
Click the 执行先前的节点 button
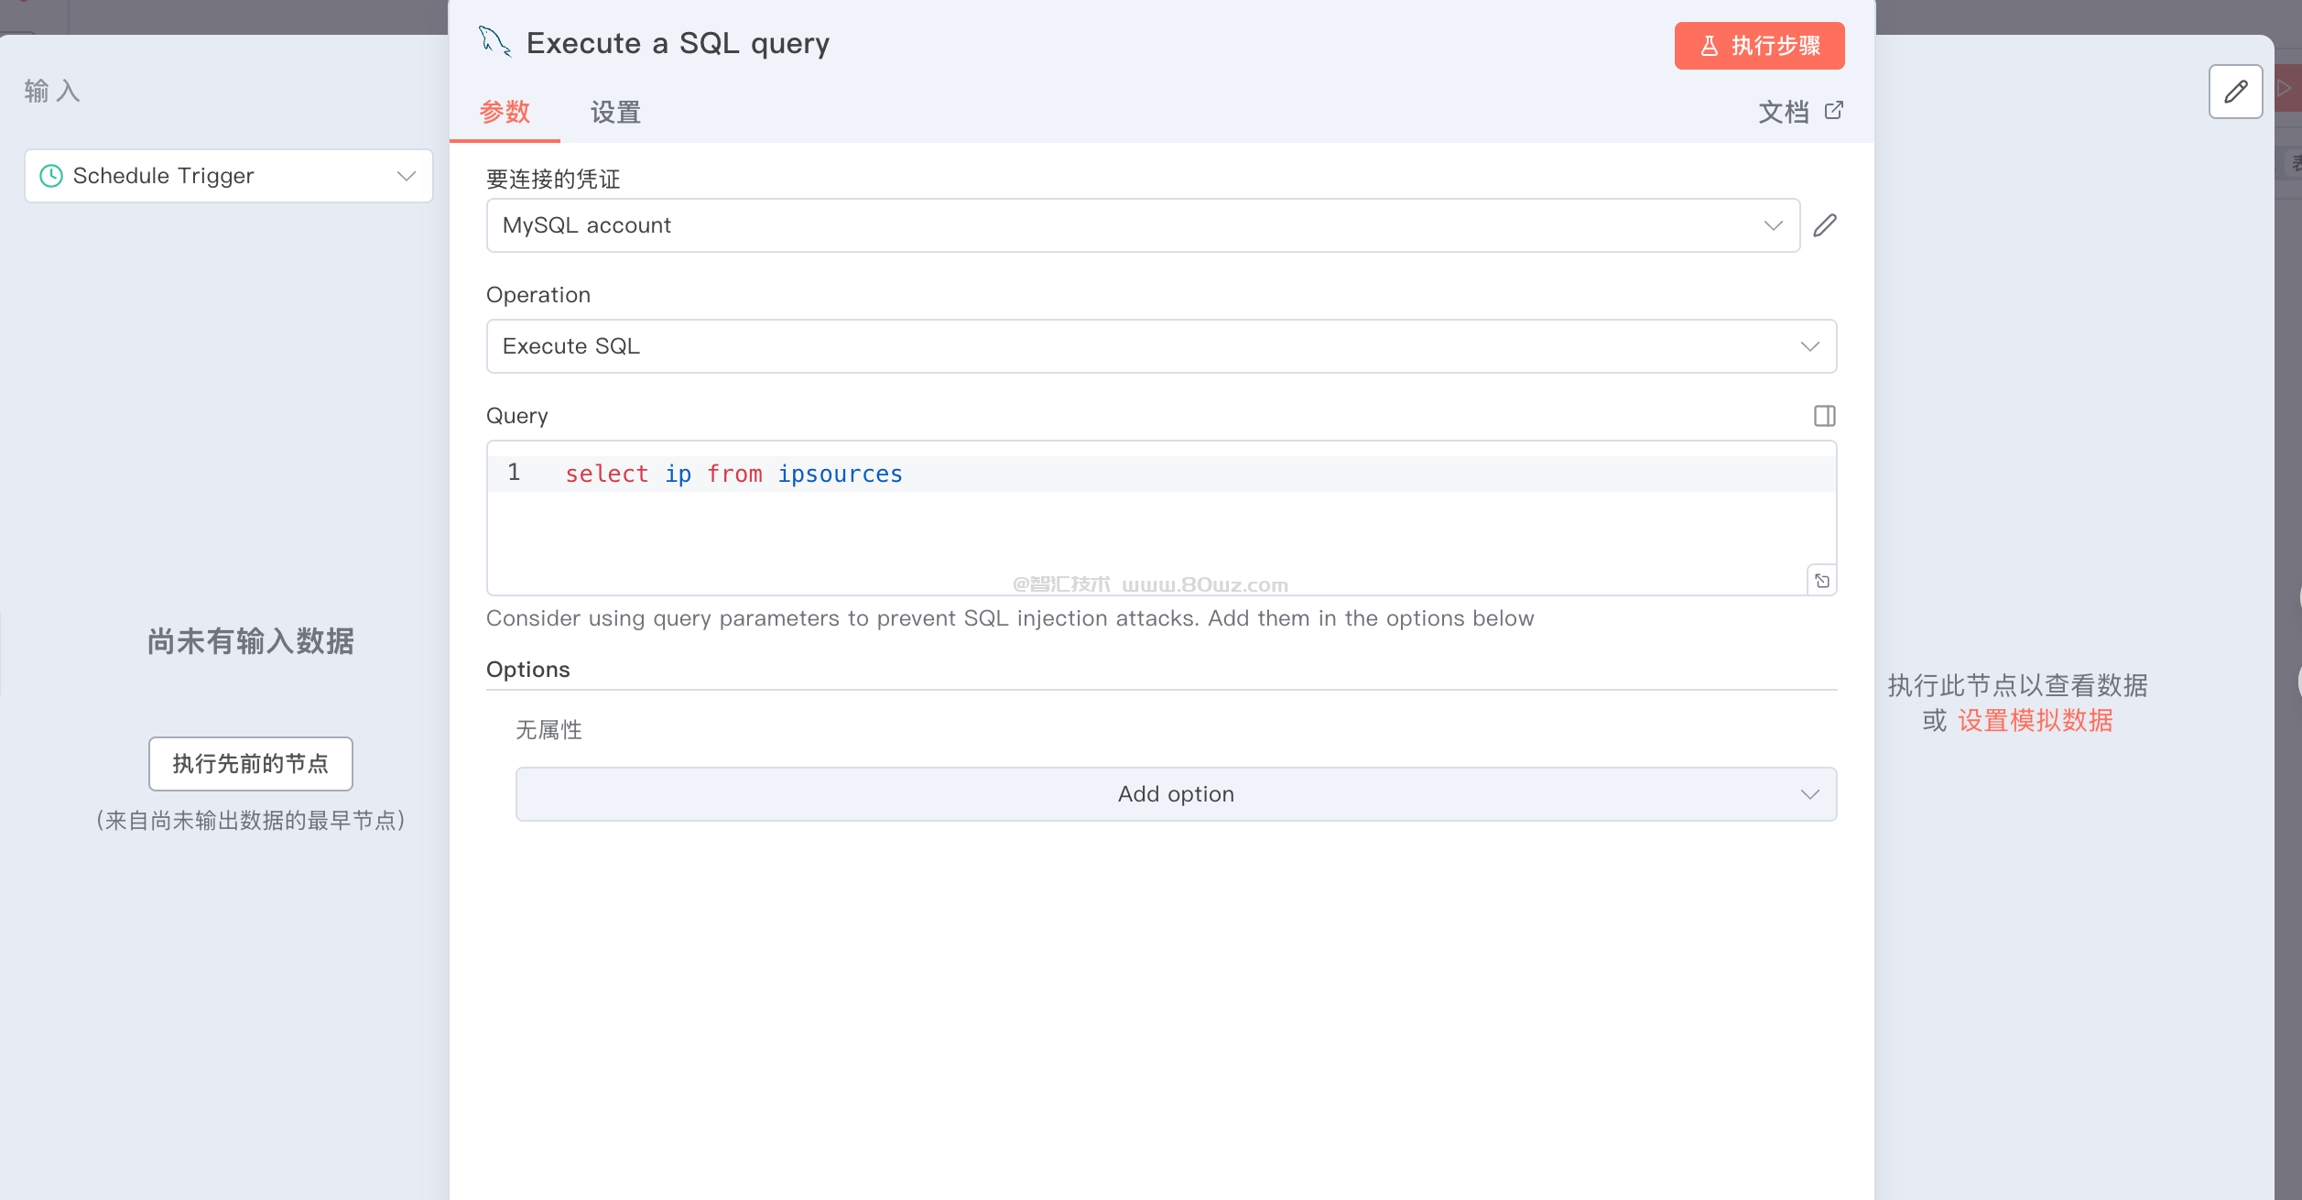click(250, 764)
